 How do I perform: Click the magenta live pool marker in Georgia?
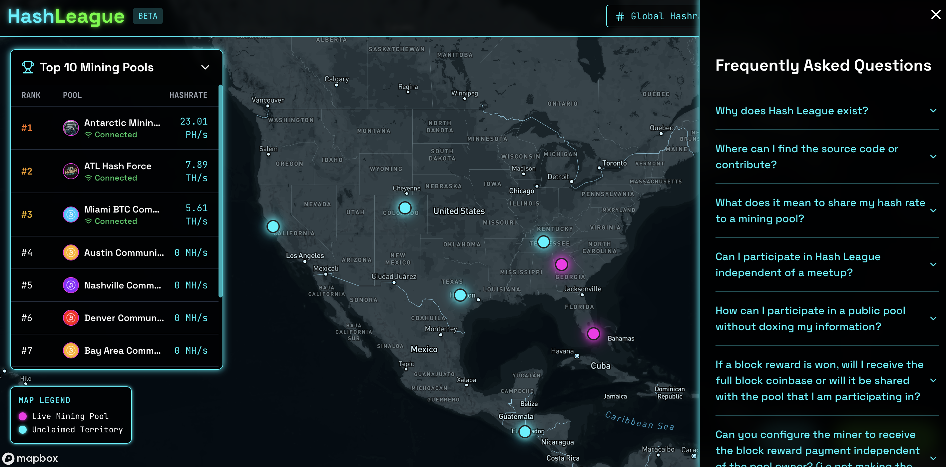coord(561,264)
